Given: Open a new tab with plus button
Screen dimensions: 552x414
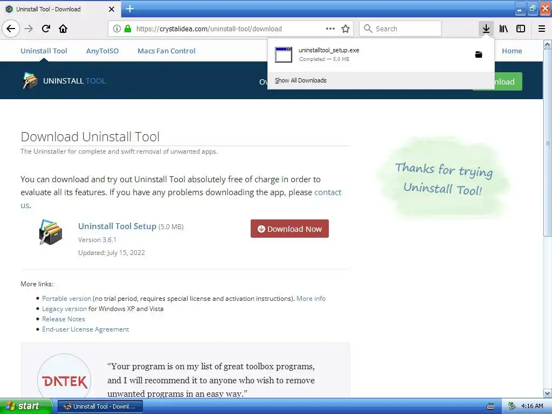Looking at the screenshot, I should click(x=129, y=9).
